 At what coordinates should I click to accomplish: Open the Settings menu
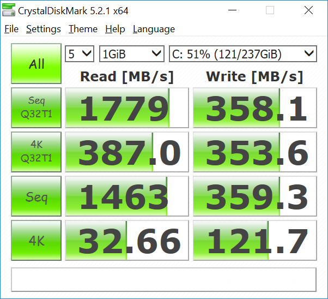(x=44, y=29)
